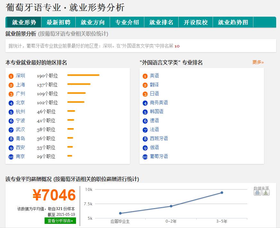Viewport: 280px width, 228px height.
Task: Click the orange rank 1 badge beside 深圳
Action: pos(11,76)
